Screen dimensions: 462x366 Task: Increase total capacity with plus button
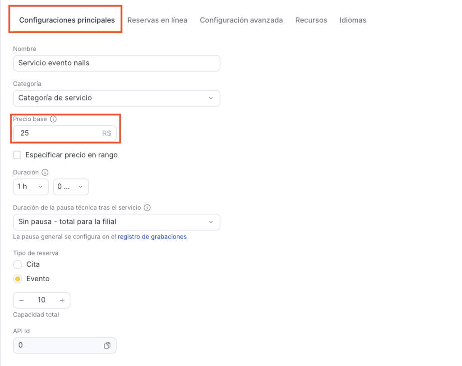pyautogui.click(x=62, y=300)
